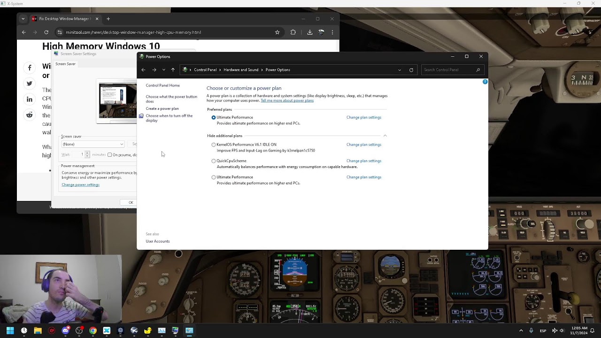Go back in Chrome browser
The image size is (601, 338).
[x=24, y=32]
